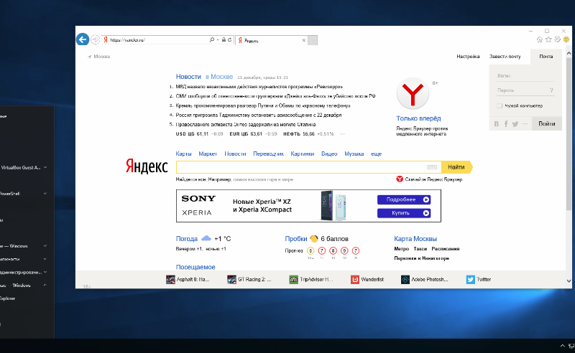
Task: Click the browser forward arrow button
Action: point(95,39)
